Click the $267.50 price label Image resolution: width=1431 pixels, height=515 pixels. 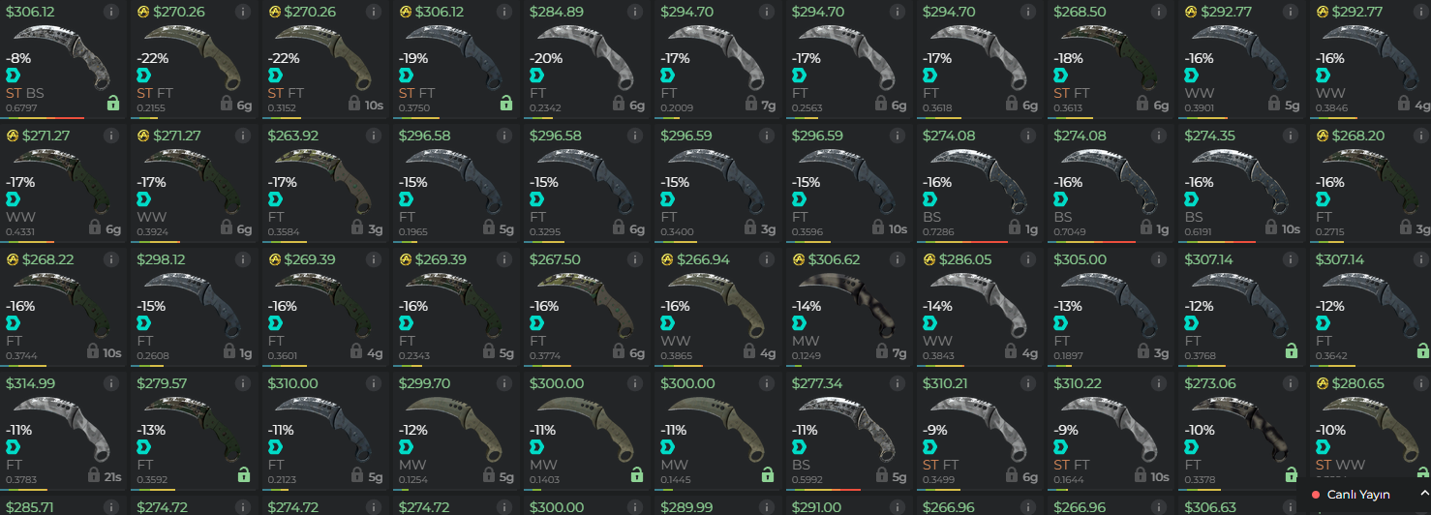555,259
